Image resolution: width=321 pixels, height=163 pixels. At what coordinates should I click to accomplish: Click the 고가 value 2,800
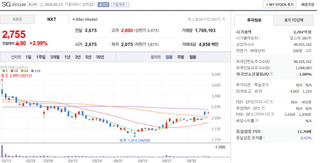pyautogui.click(x=127, y=31)
